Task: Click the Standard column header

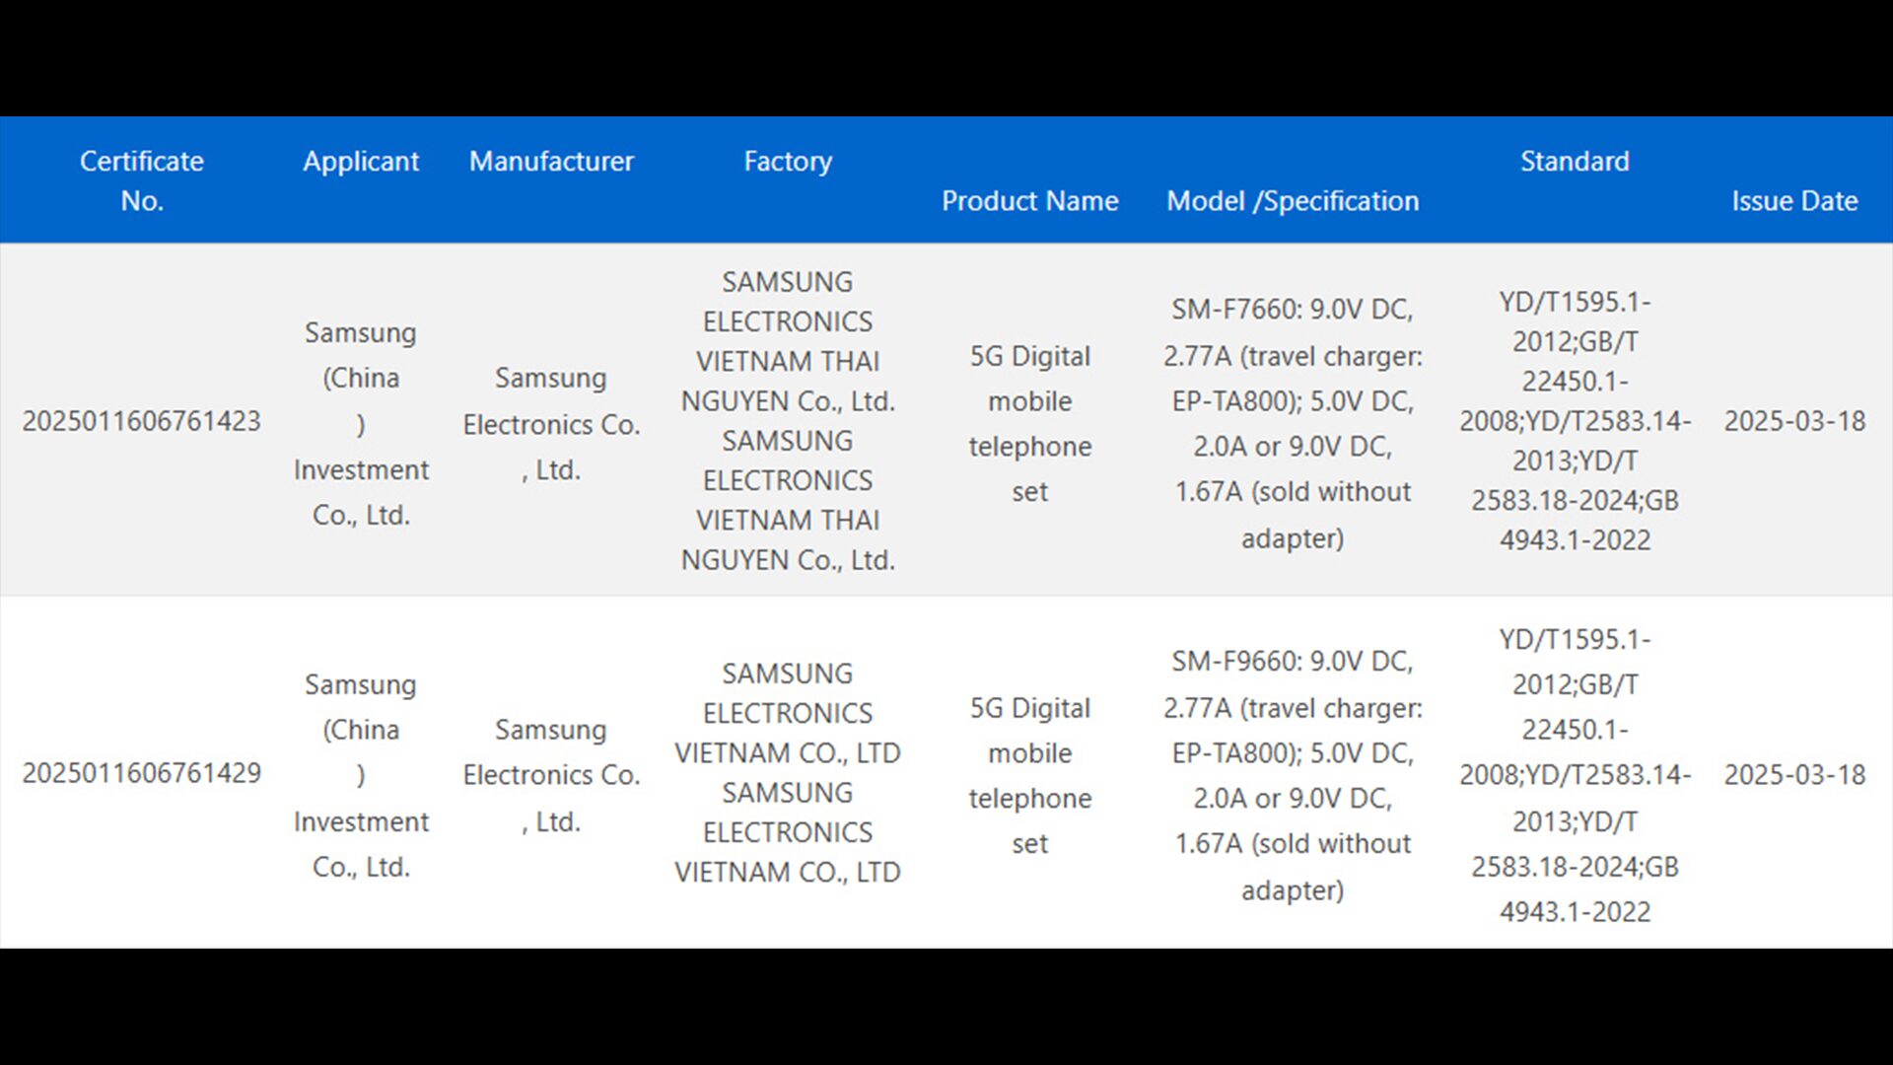Action: (x=1575, y=161)
